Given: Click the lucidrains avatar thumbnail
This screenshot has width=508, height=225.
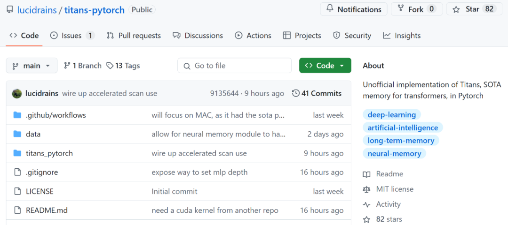Looking at the screenshot, I should point(17,93).
